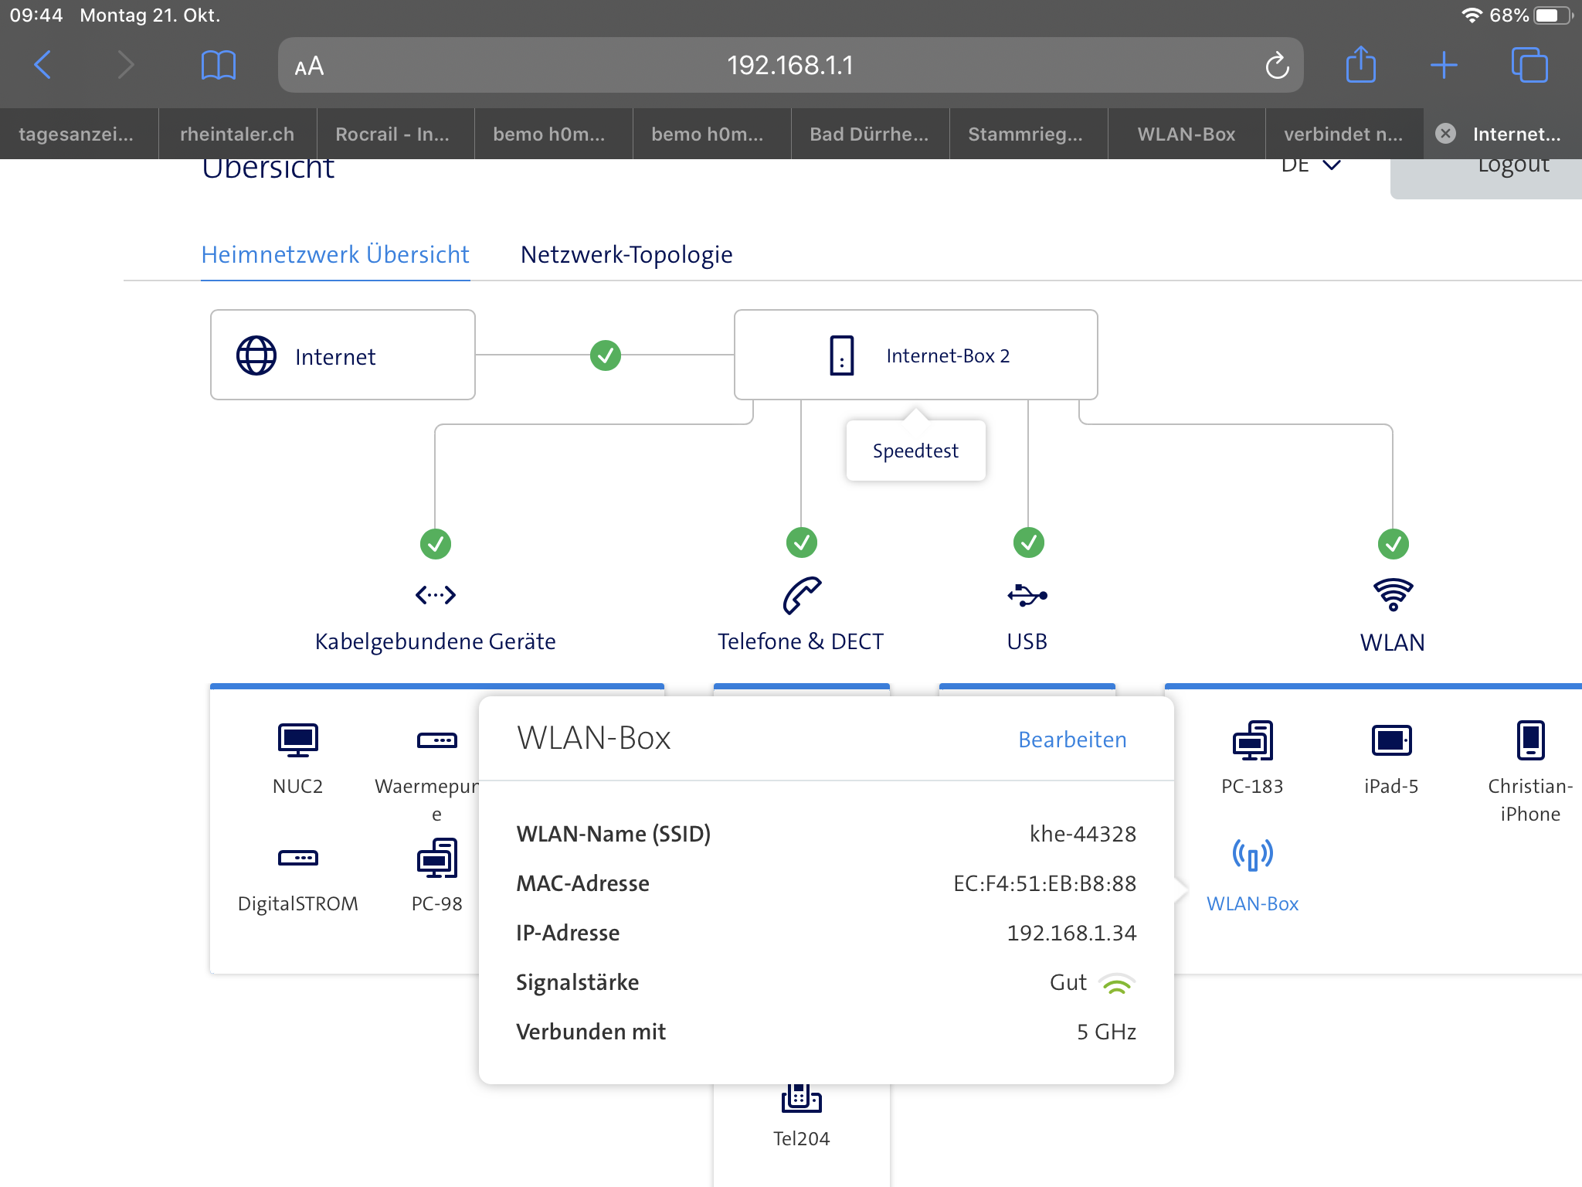Viewport: 1582px width, 1187px height.
Task: Show all tabs overview icon
Action: [1529, 65]
